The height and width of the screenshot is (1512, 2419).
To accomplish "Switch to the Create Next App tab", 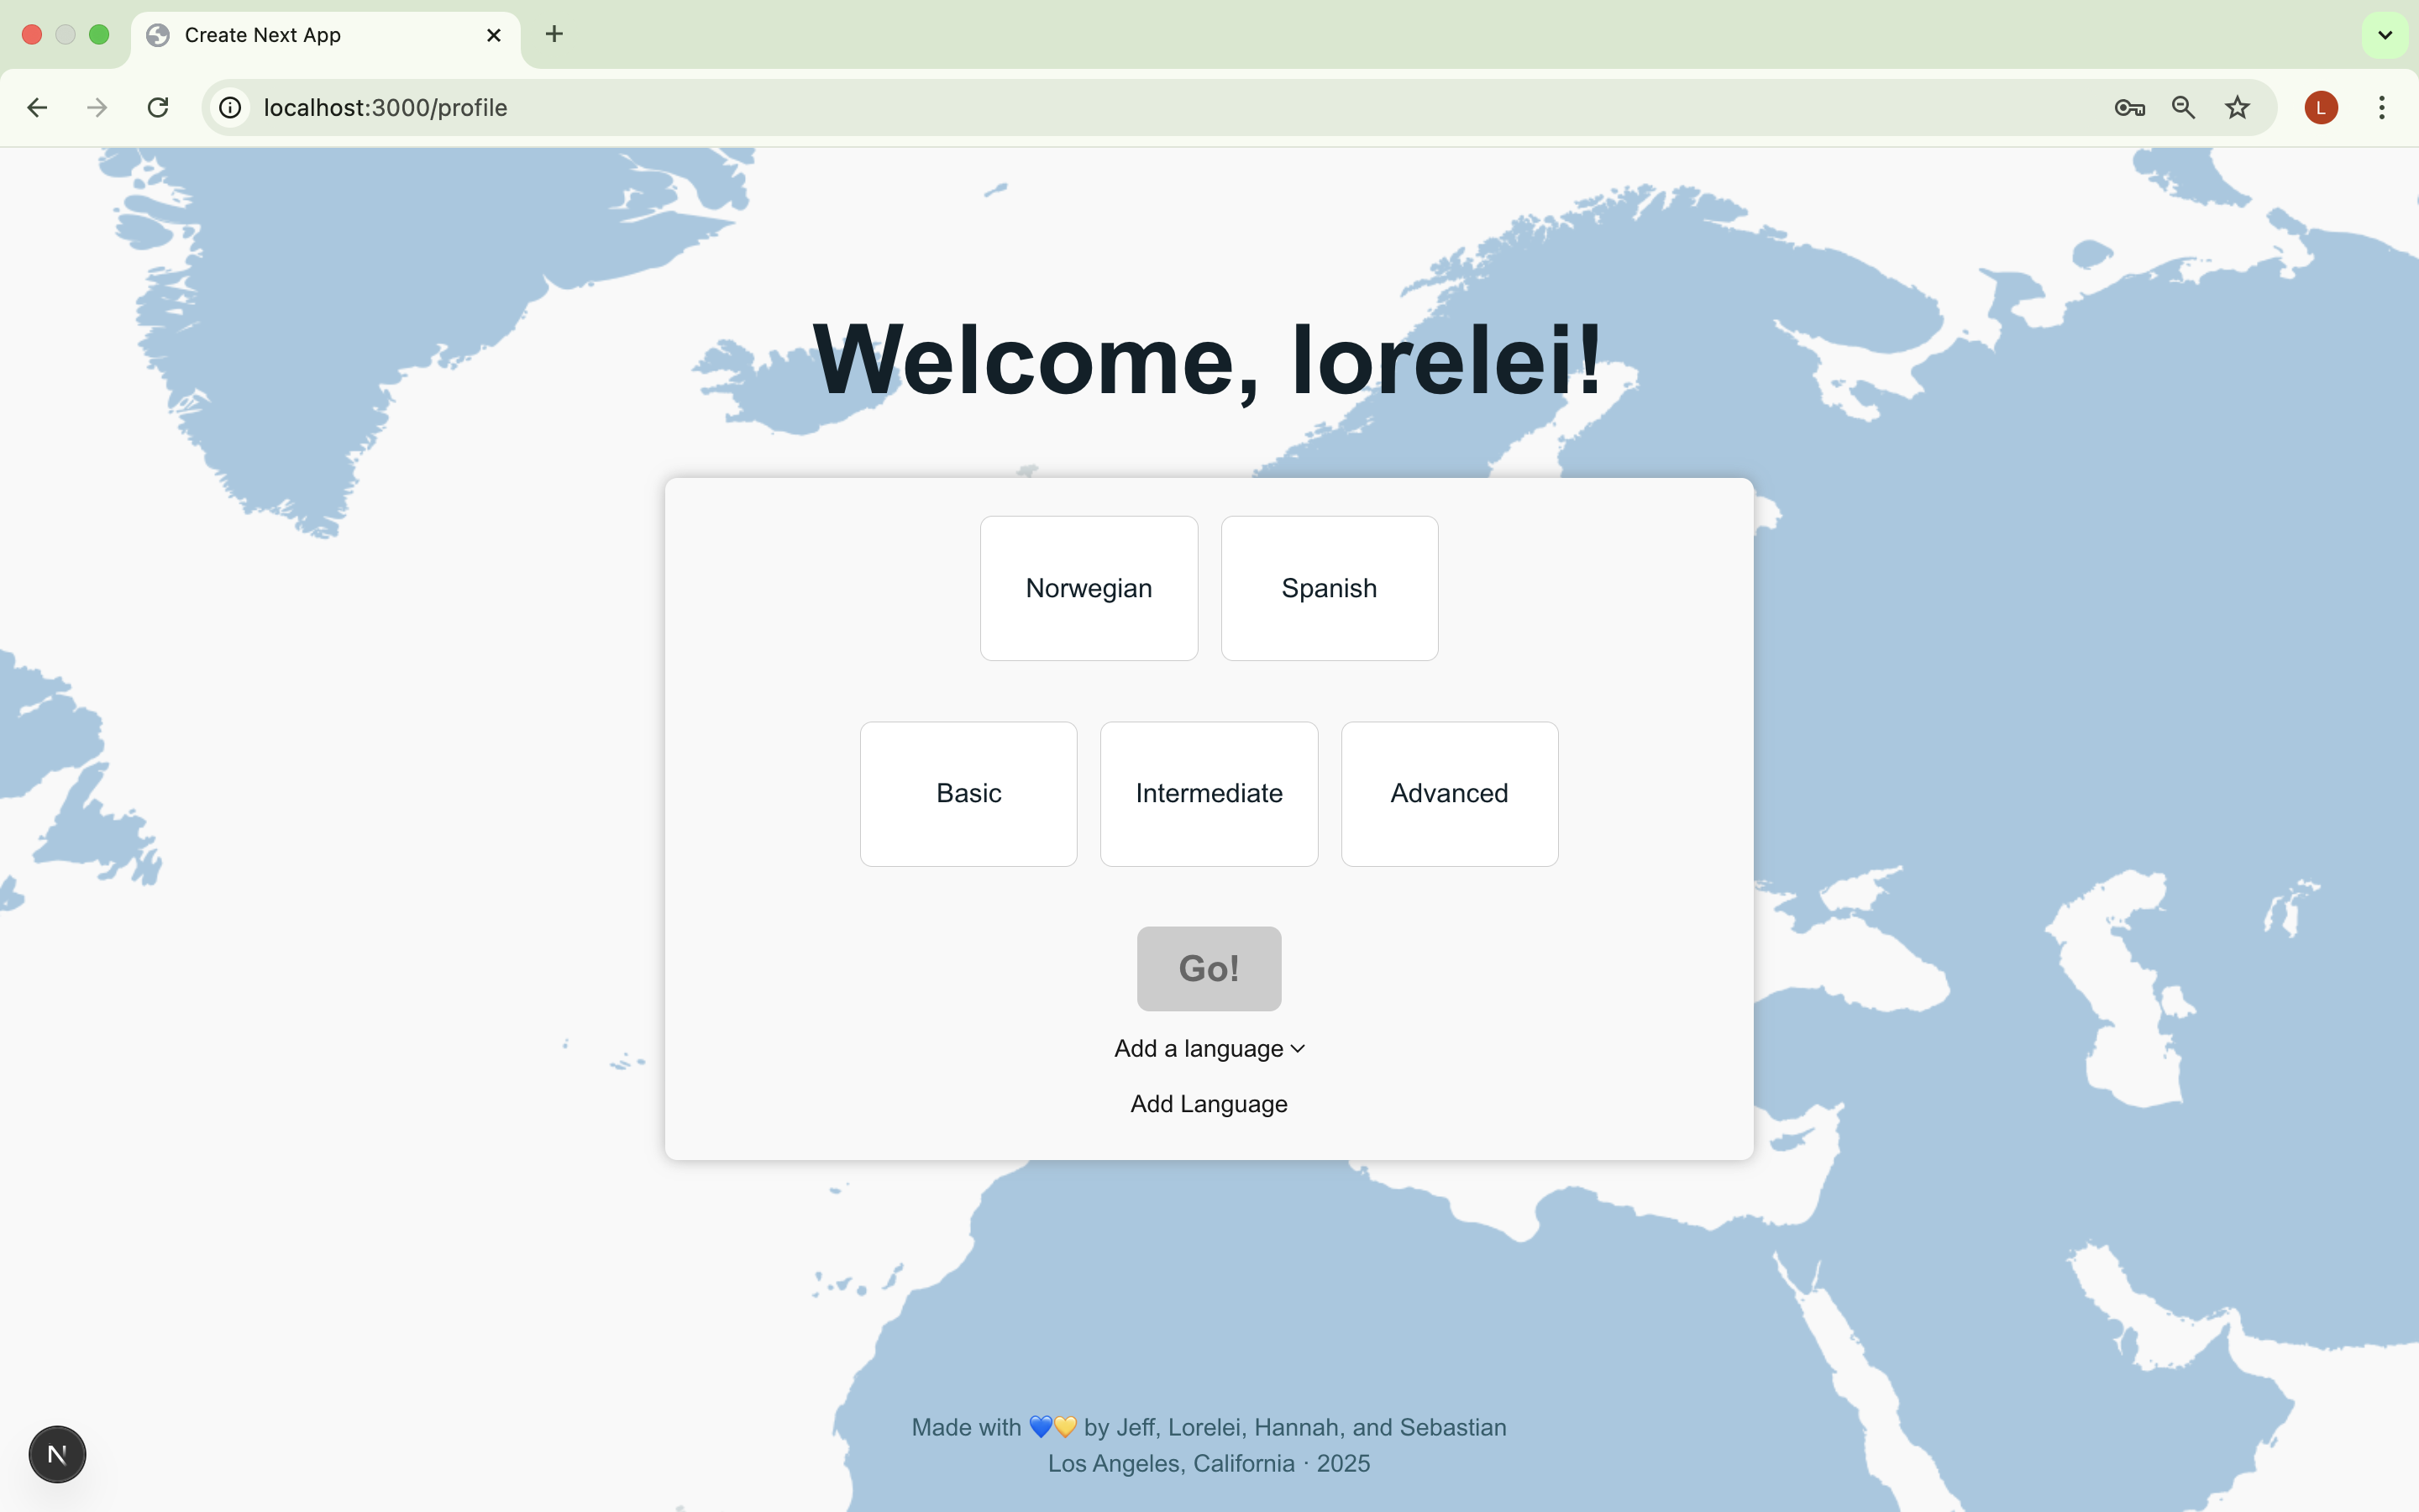I will click(300, 35).
